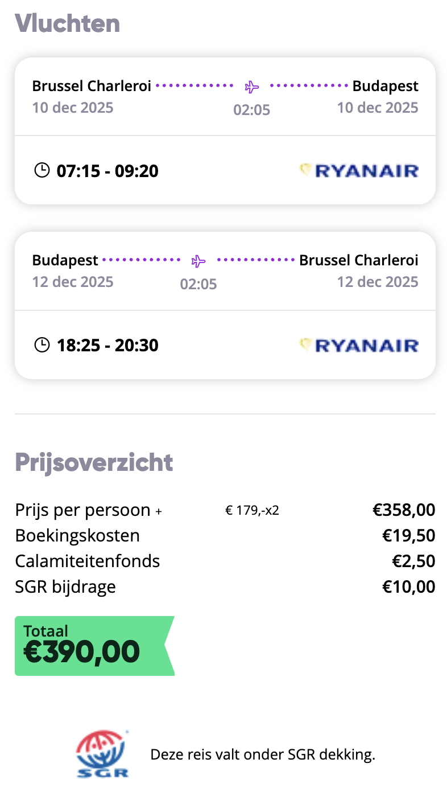
Task: Click the Ryanair logo on the return flight
Action: 358,344
